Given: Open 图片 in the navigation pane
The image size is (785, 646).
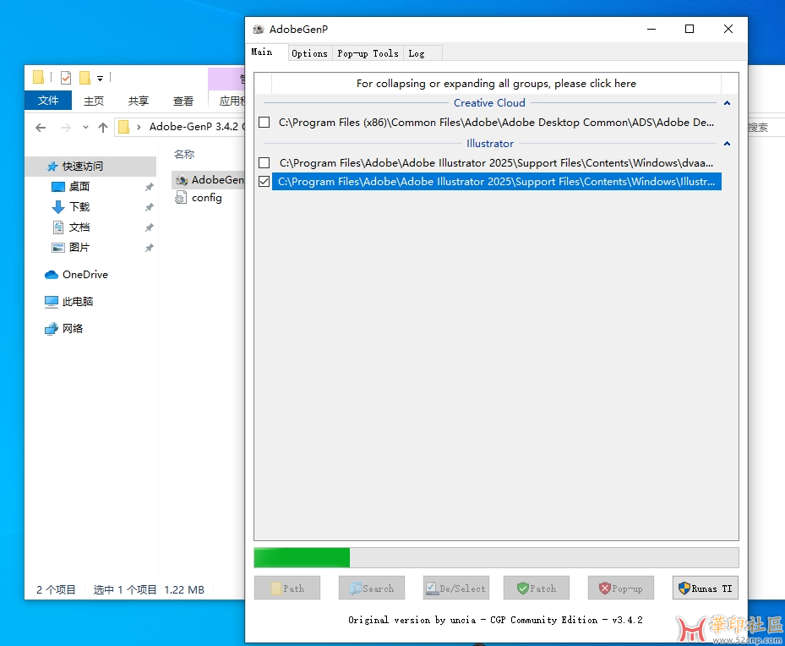Looking at the screenshot, I should (x=79, y=248).
